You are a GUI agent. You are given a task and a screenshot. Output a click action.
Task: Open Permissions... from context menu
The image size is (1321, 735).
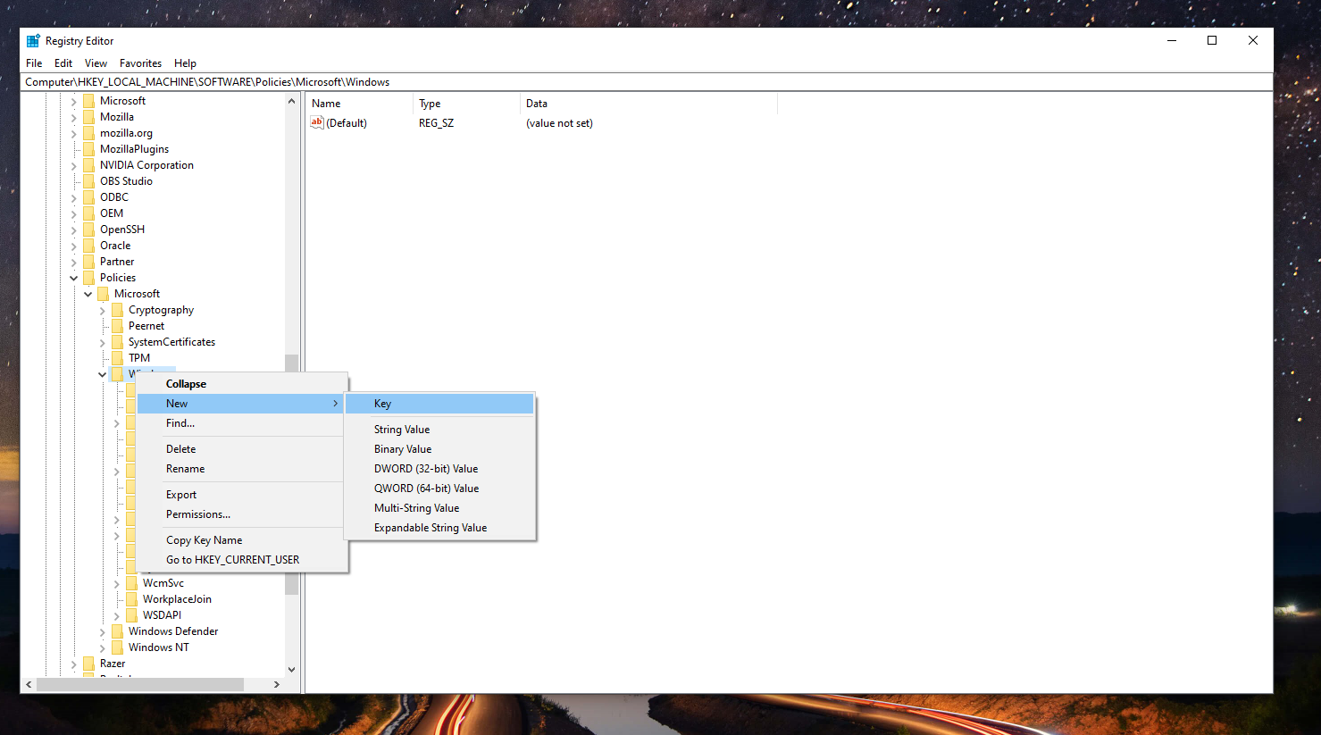click(242, 514)
